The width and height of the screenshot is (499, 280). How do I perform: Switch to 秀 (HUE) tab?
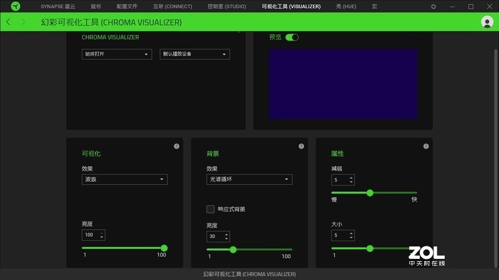[x=346, y=6]
